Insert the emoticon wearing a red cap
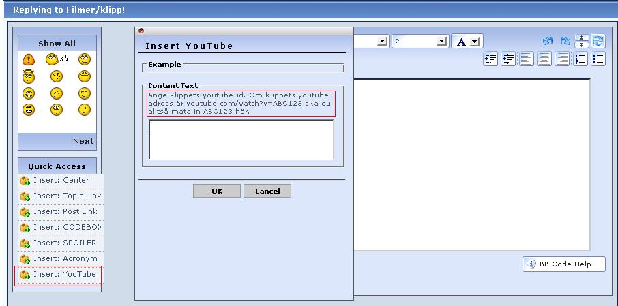Screen dimensions: 618x306 29,110
